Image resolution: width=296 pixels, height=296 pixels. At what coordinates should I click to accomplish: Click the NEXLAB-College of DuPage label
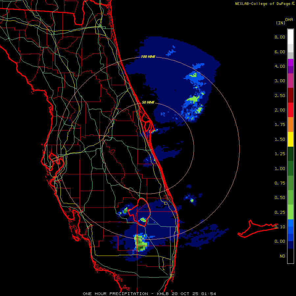[262, 4]
